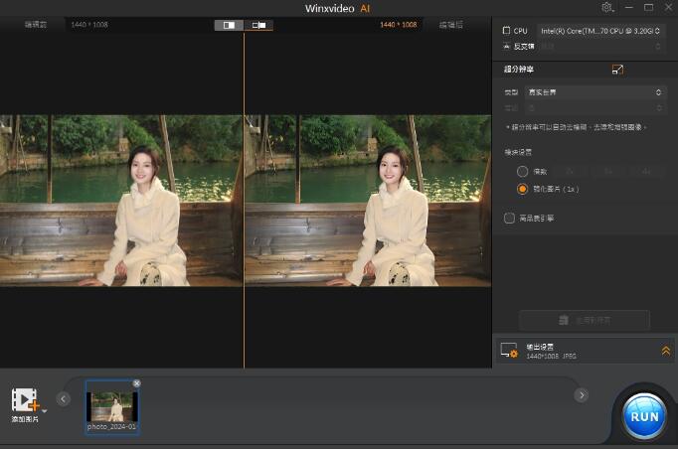Select the photo_2024-01 thumbnail

tap(112, 407)
